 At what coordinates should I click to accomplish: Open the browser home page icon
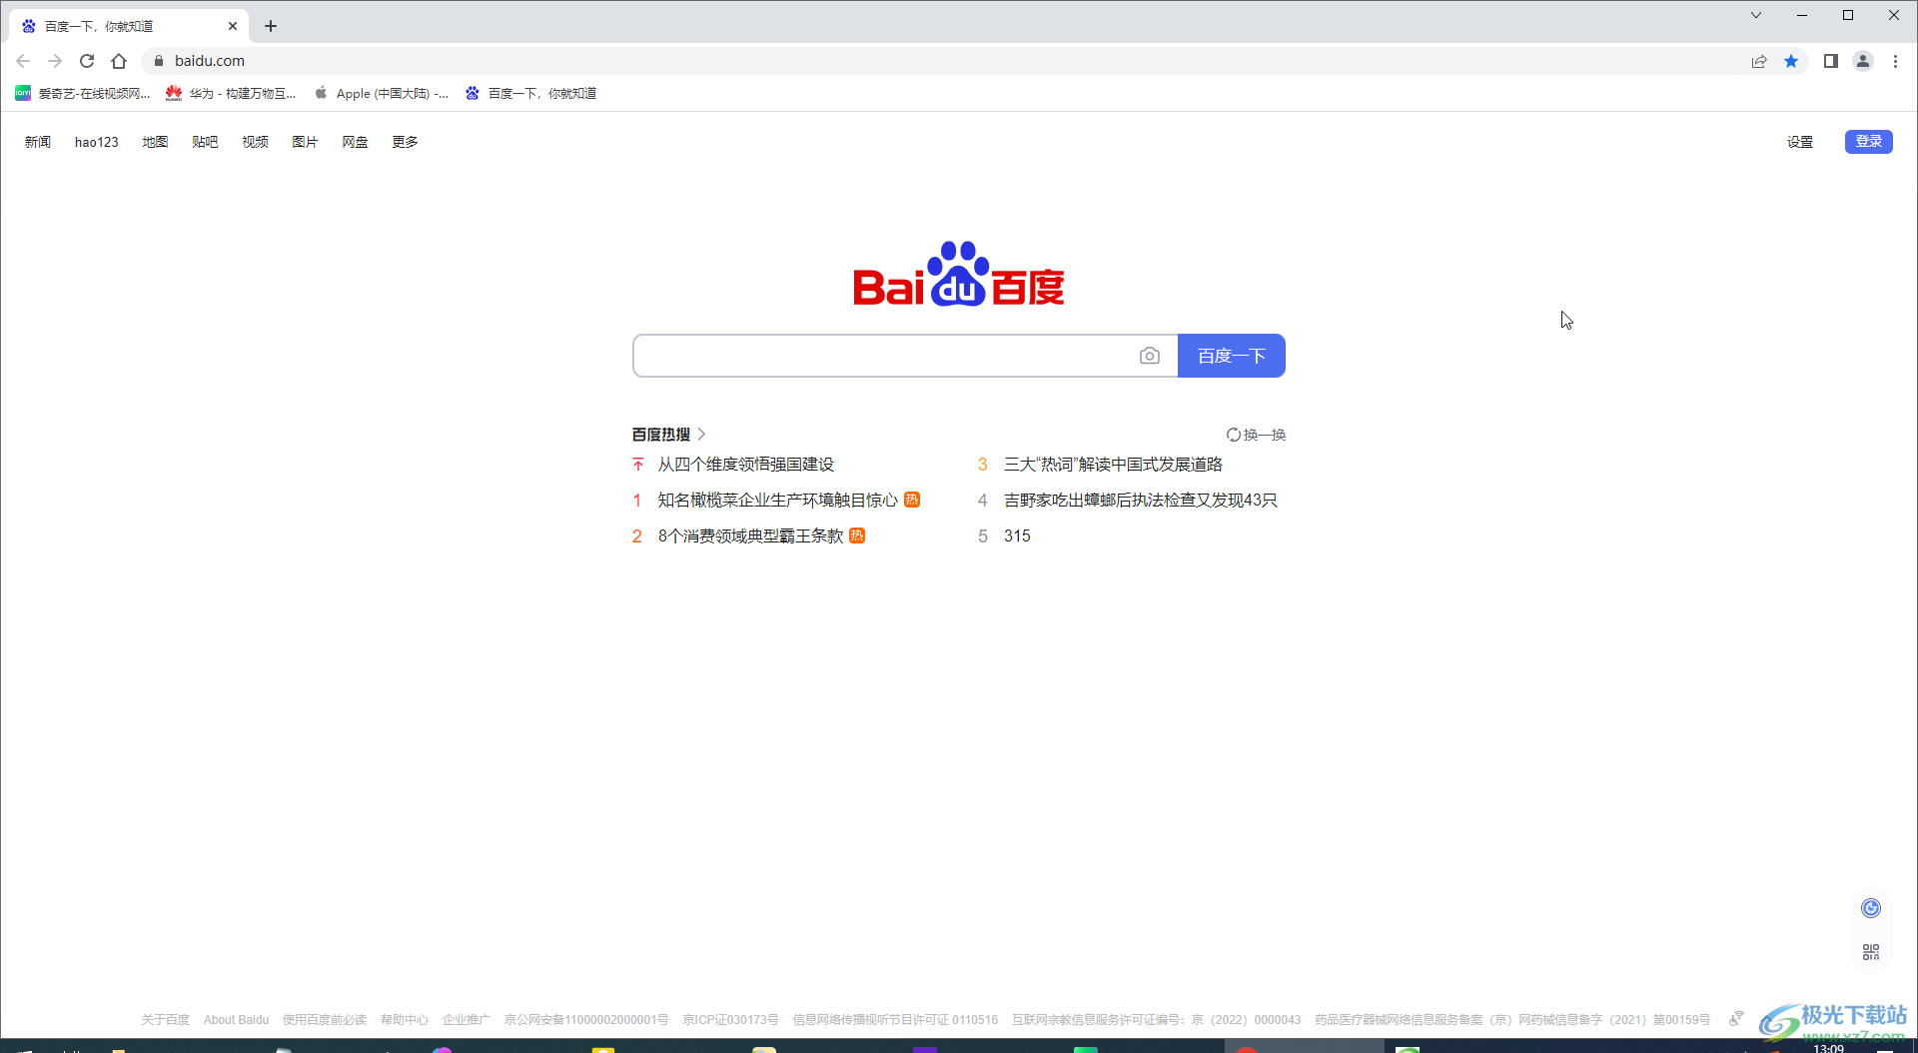pos(119,61)
